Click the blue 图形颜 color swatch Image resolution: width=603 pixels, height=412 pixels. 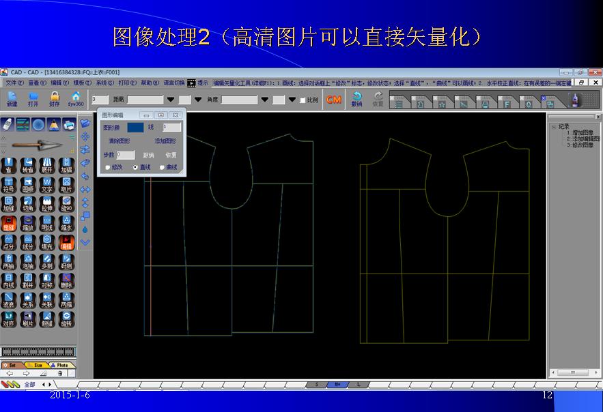click(135, 127)
